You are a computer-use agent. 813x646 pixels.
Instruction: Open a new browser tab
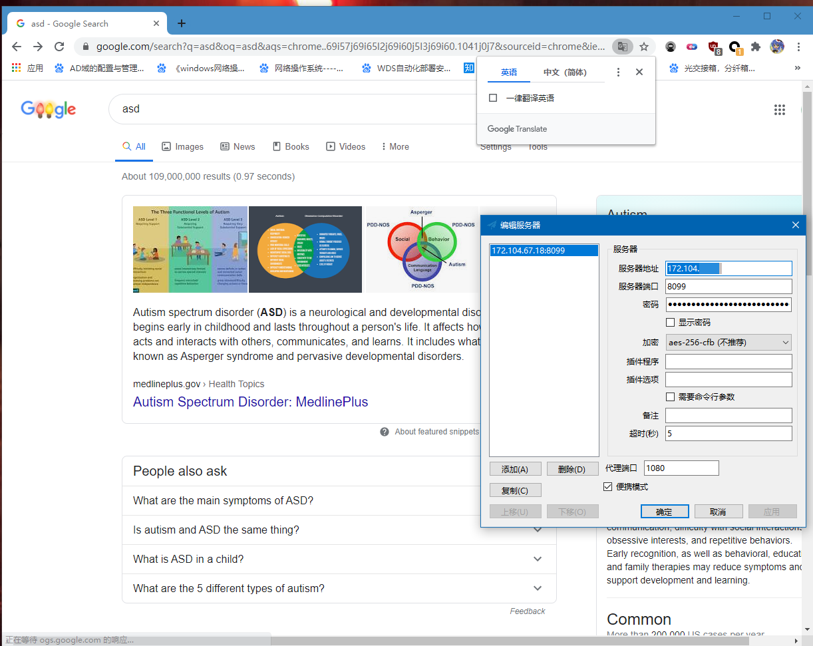point(182,23)
